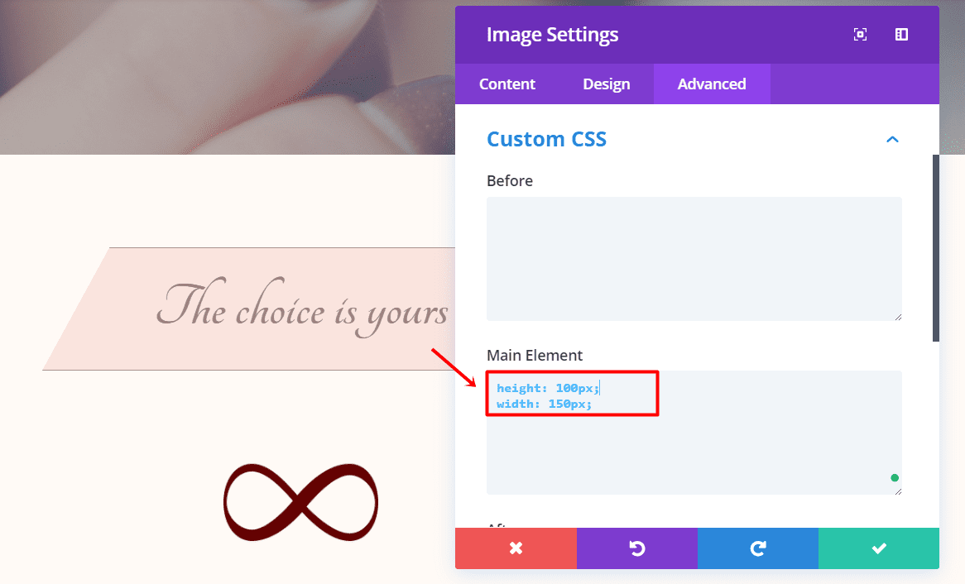Select the Advanced tab
Image resolution: width=965 pixels, height=584 pixels.
point(712,84)
